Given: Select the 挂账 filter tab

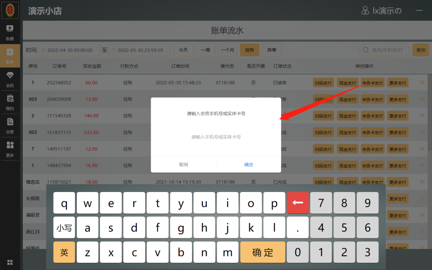Looking at the screenshot, I should [x=250, y=50].
